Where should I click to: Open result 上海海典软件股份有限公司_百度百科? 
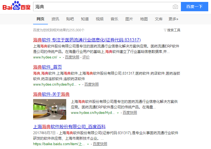point(69,126)
